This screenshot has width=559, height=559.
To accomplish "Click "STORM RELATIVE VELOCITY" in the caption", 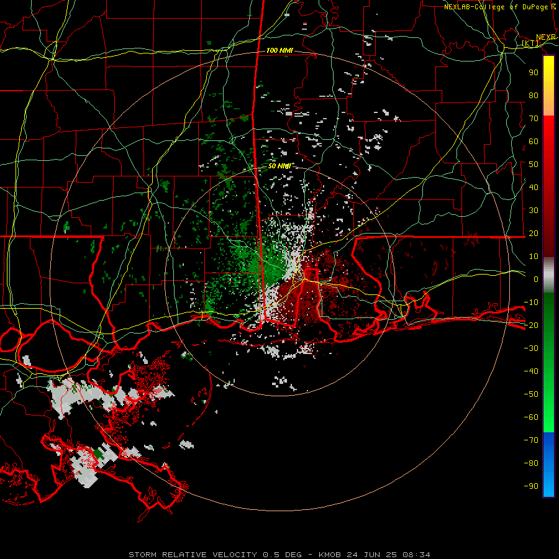I will tap(193, 555).
